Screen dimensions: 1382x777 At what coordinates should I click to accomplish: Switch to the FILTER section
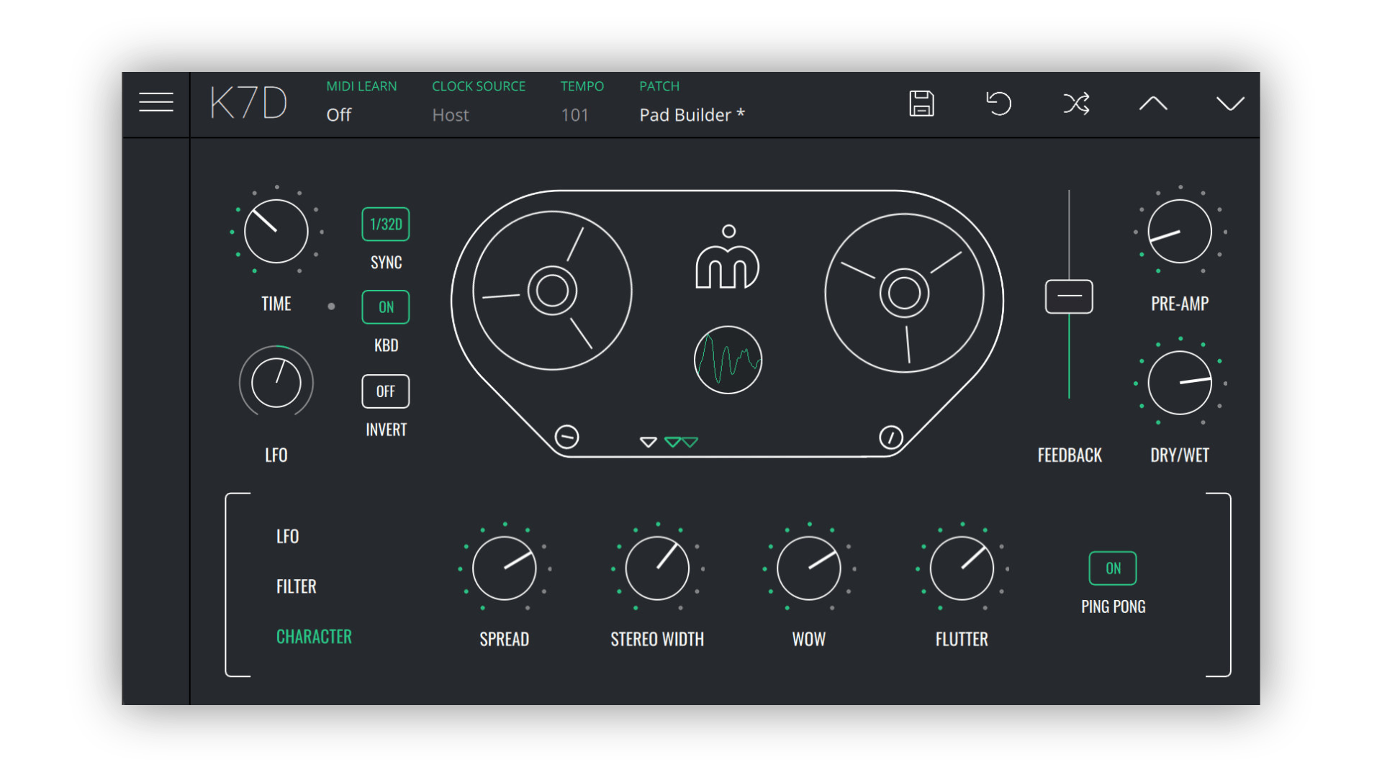coord(296,586)
